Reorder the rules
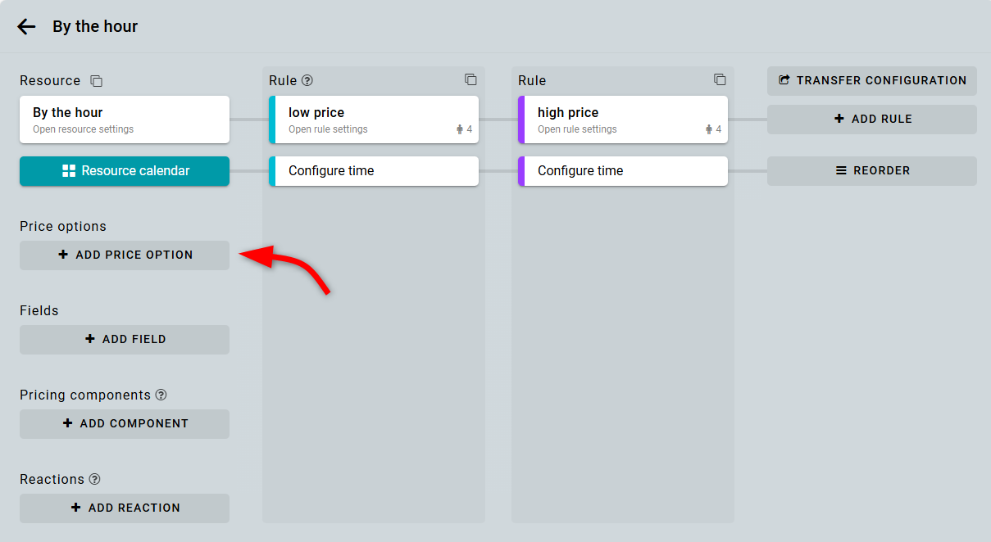Image resolution: width=991 pixels, height=542 pixels. click(871, 171)
